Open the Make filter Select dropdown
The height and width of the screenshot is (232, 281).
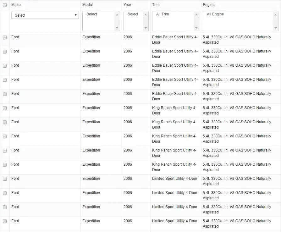click(x=45, y=15)
